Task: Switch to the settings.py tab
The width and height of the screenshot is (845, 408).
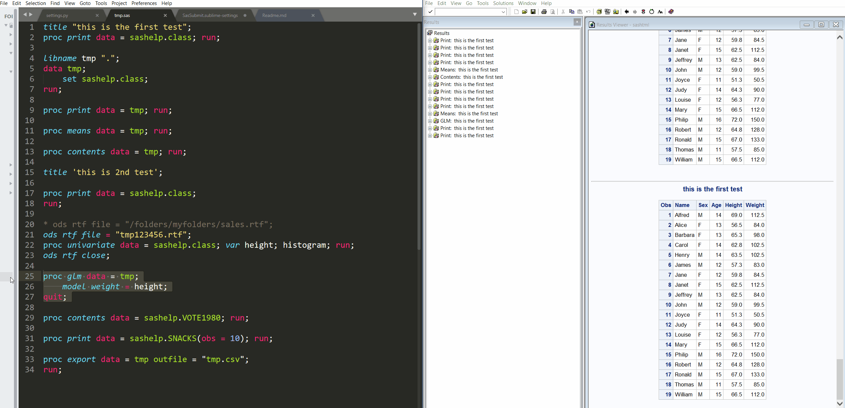Action: click(57, 15)
